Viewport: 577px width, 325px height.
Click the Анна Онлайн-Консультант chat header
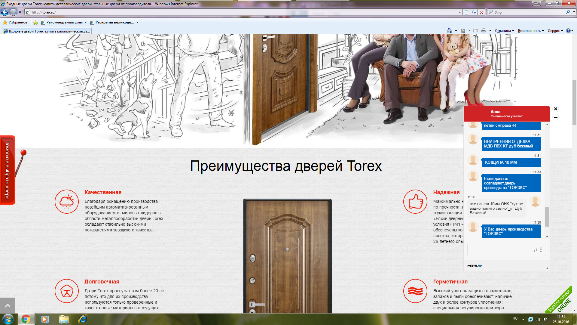[x=507, y=114]
